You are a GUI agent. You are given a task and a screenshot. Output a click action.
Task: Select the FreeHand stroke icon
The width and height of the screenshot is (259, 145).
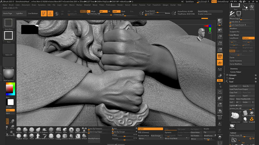(x=232, y=14)
